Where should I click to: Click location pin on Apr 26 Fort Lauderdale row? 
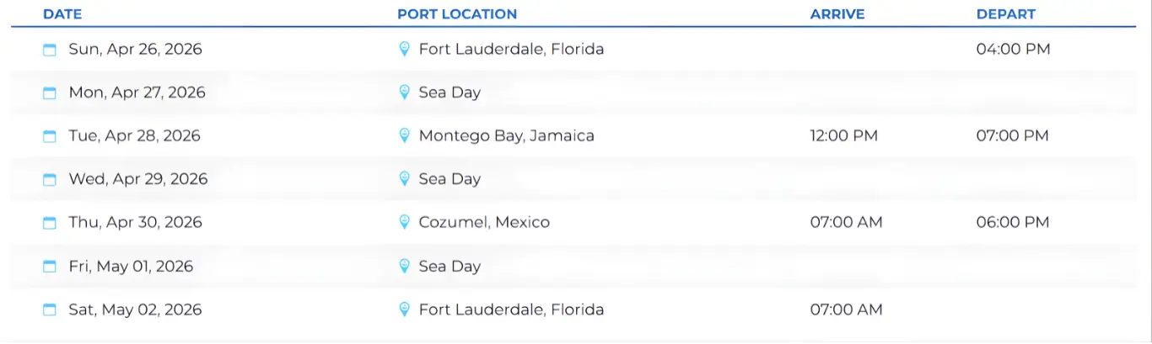pos(404,49)
